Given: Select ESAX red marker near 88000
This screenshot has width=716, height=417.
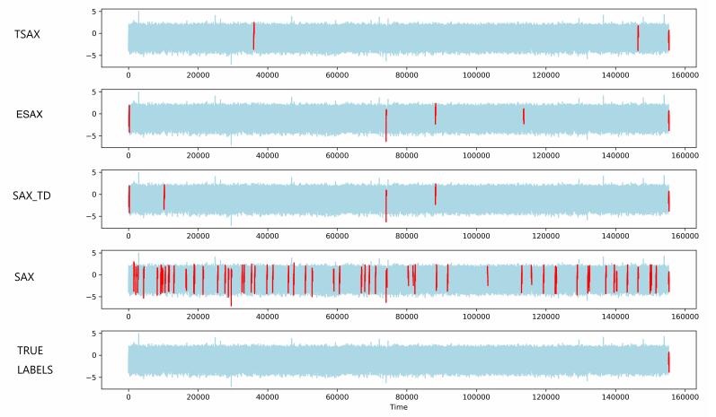Looking at the screenshot, I should pyautogui.click(x=436, y=114).
